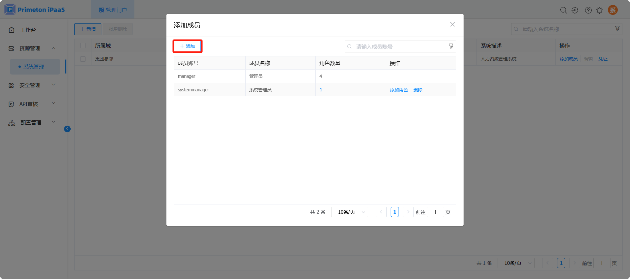This screenshot has width=630, height=279.
Task: Open the help question mark icon
Action: pos(588,10)
